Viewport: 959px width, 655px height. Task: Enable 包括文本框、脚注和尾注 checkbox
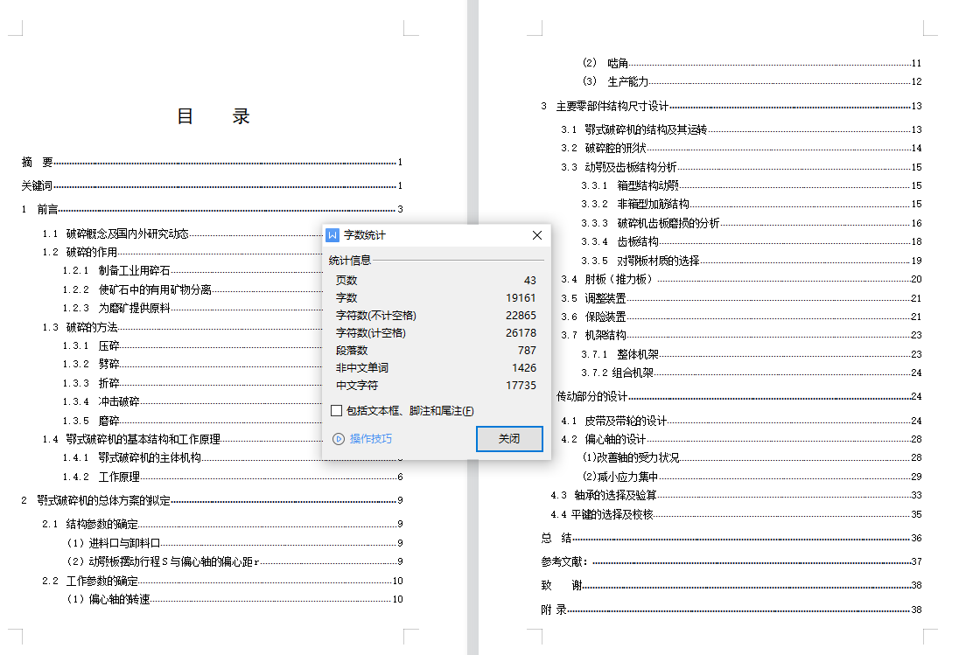point(336,411)
